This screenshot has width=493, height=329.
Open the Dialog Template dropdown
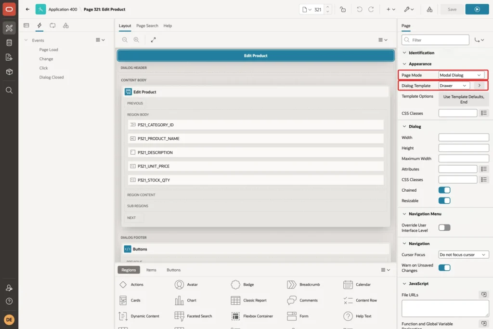[454, 86]
